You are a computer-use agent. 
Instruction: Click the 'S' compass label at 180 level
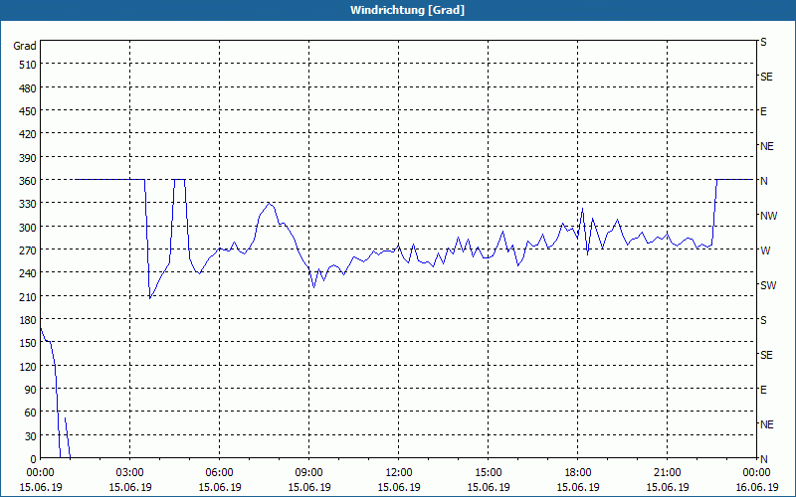click(x=763, y=320)
